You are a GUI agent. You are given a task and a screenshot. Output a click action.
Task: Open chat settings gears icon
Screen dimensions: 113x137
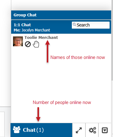tap(93, 130)
